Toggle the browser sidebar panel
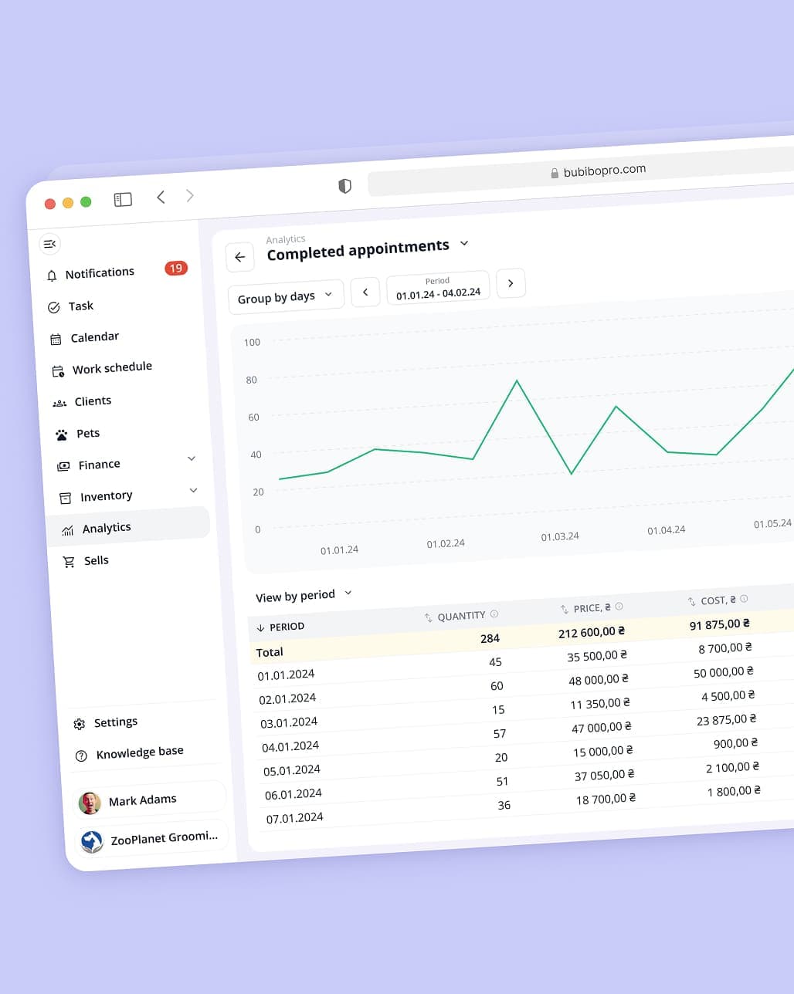 point(123,200)
